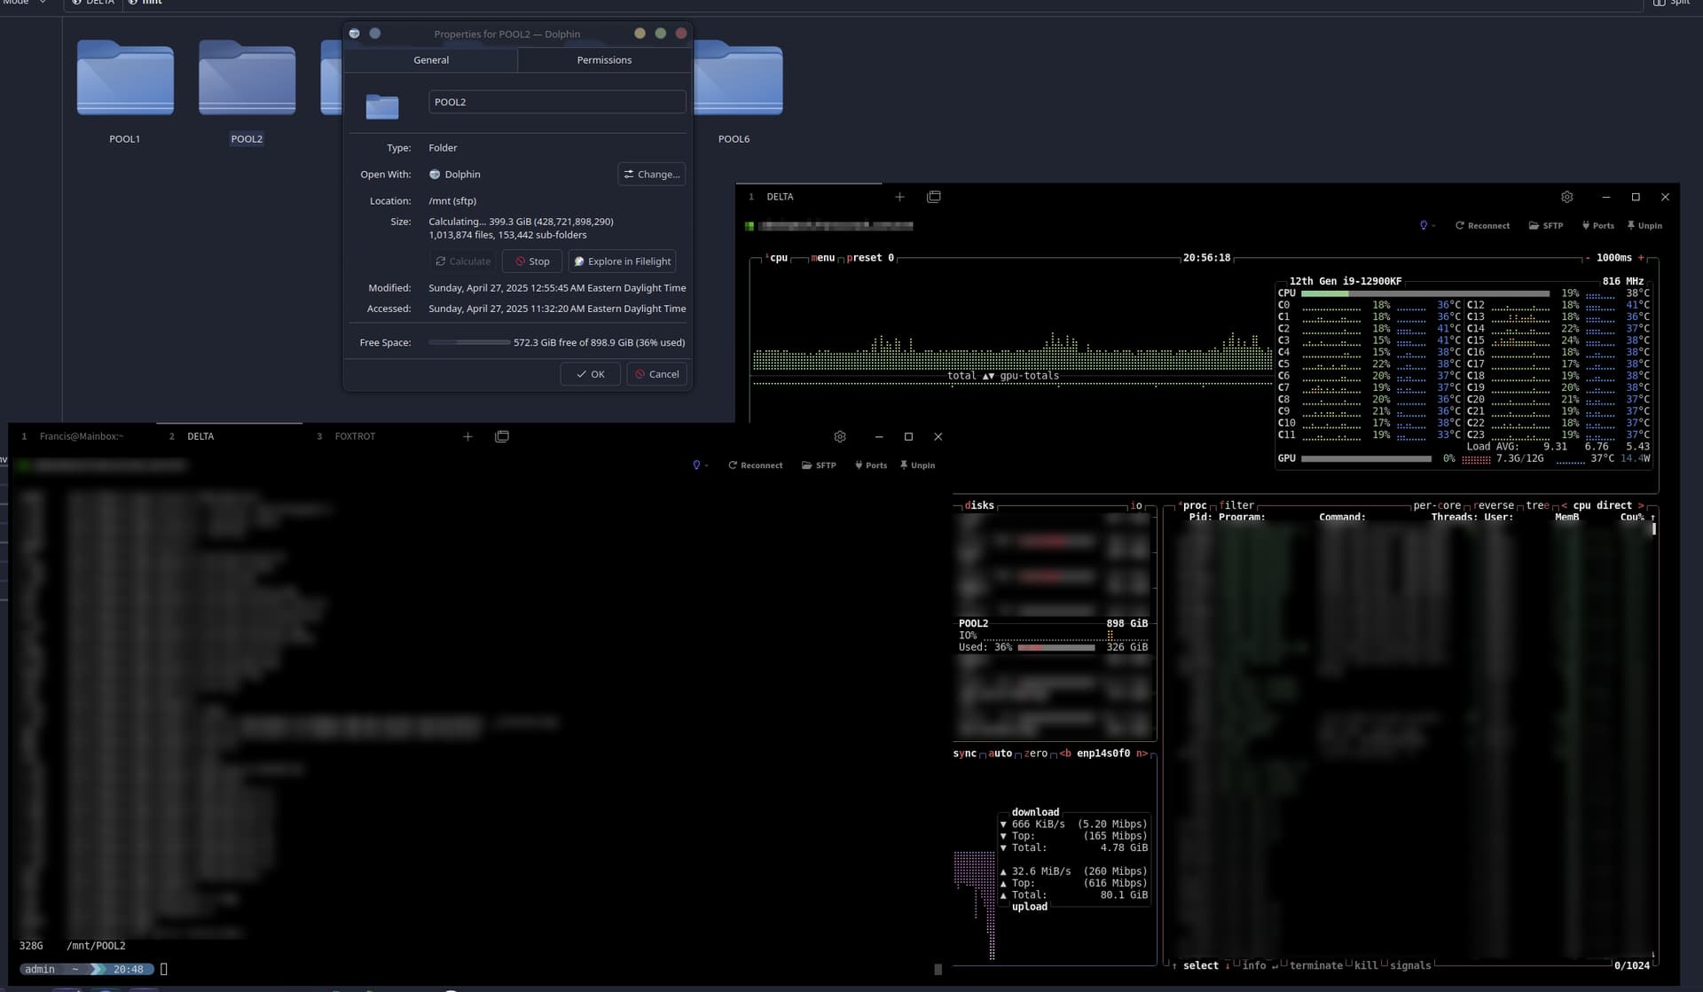Viewport: 1703px width, 992px height.
Task: Click the Change... open-with button
Action: (x=652, y=175)
